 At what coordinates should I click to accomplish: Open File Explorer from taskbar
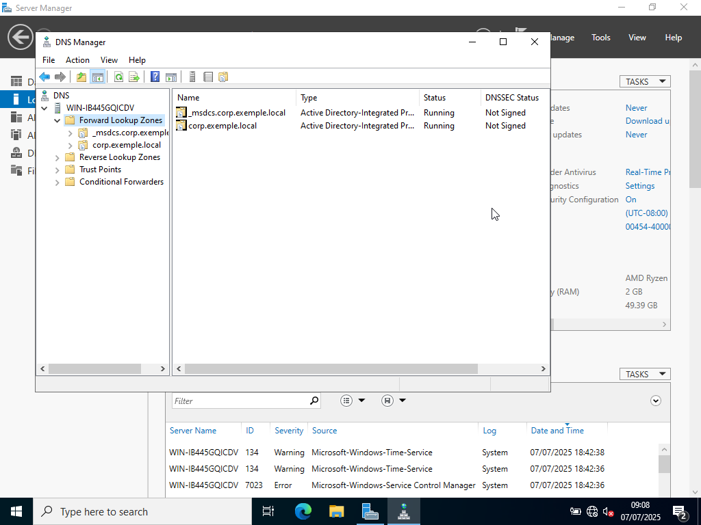336,511
